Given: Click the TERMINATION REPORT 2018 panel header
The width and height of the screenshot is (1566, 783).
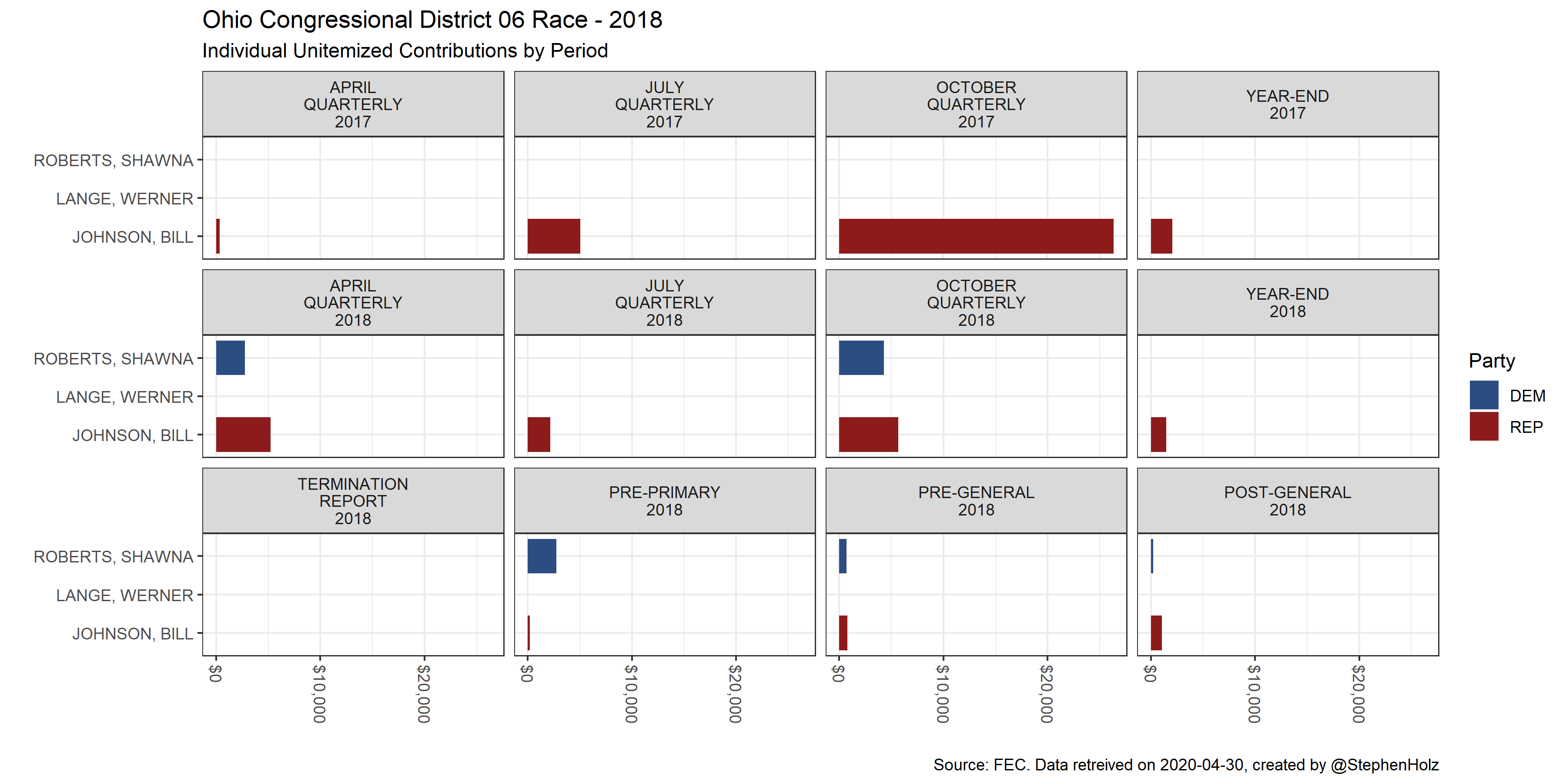Looking at the screenshot, I should click(x=353, y=501).
